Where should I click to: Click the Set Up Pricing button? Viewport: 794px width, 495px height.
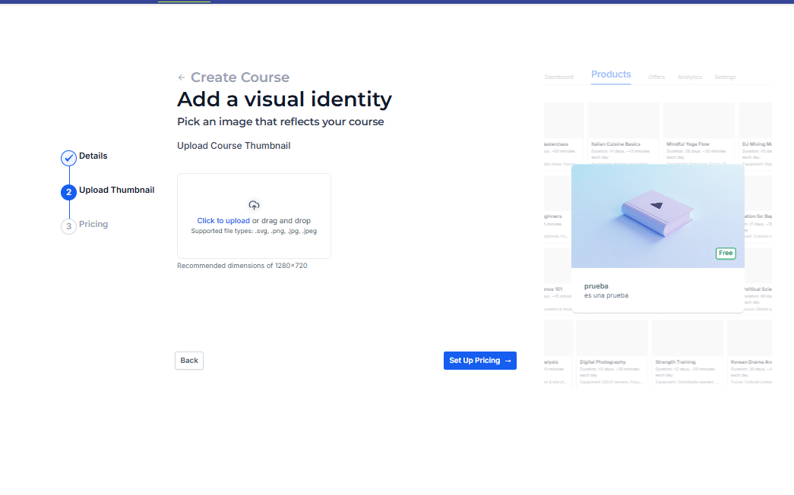click(479, 361)
